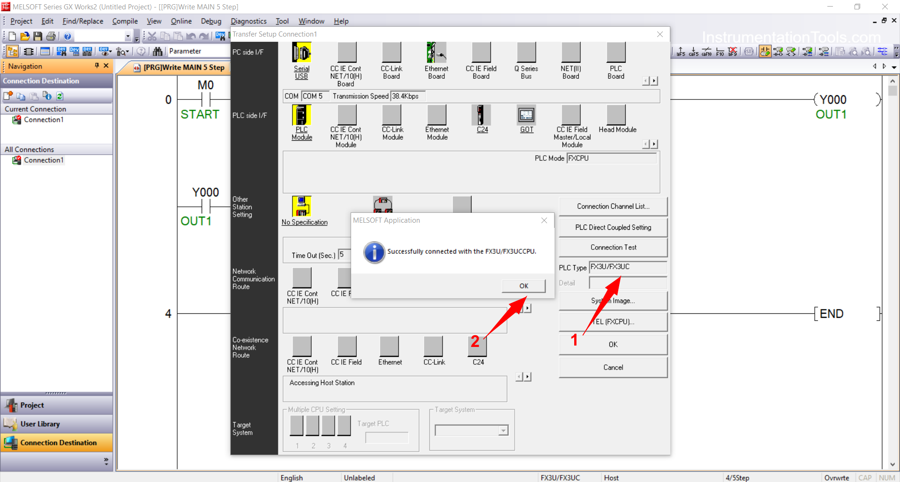Toggle the write mode ladder toolbar button

tap(765, 52)
